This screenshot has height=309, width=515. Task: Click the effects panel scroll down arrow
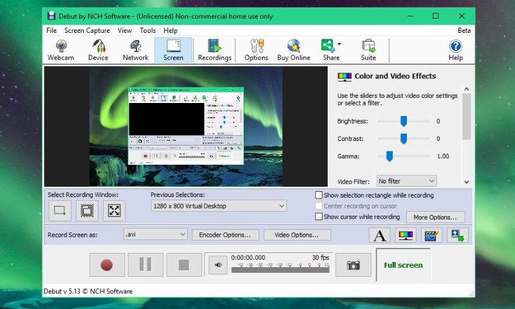click(466, 182)
